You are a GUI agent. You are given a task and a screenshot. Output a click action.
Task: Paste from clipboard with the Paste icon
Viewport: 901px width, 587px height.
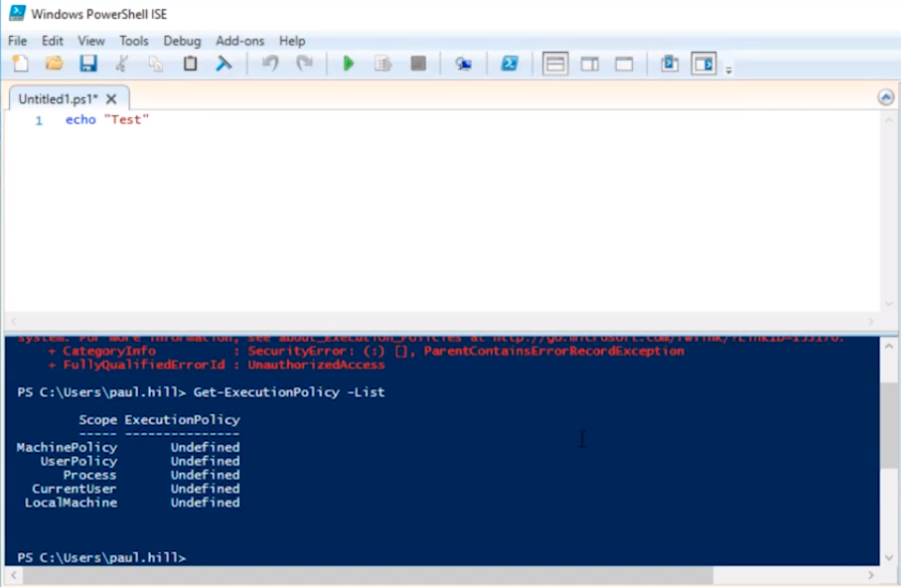pos(190,64)
